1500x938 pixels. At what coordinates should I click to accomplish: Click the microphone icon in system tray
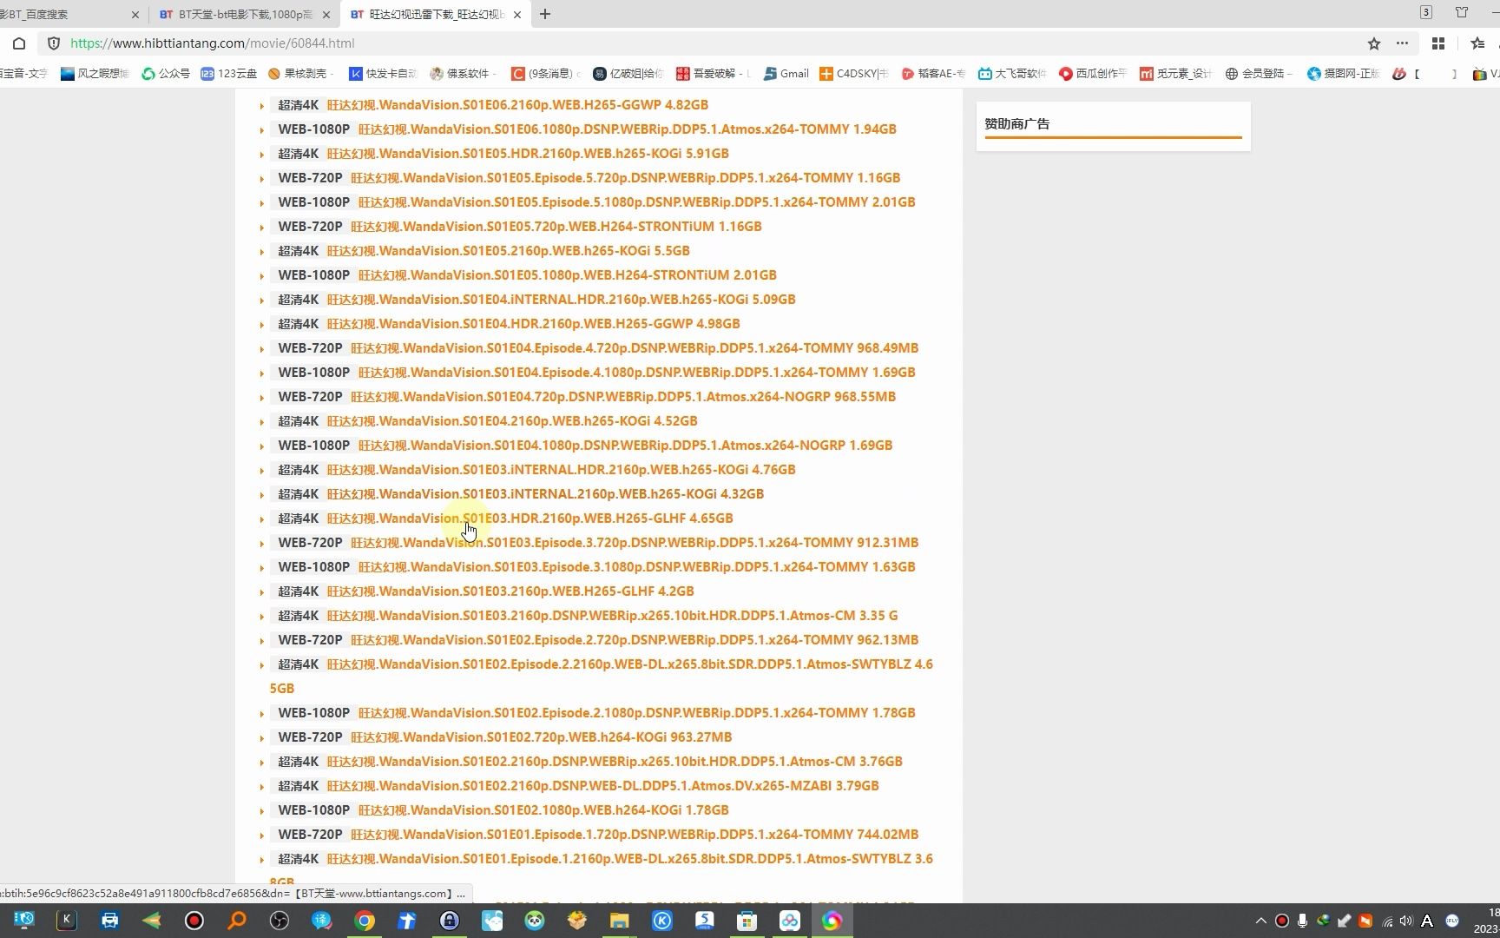[x=1302, y=921]
